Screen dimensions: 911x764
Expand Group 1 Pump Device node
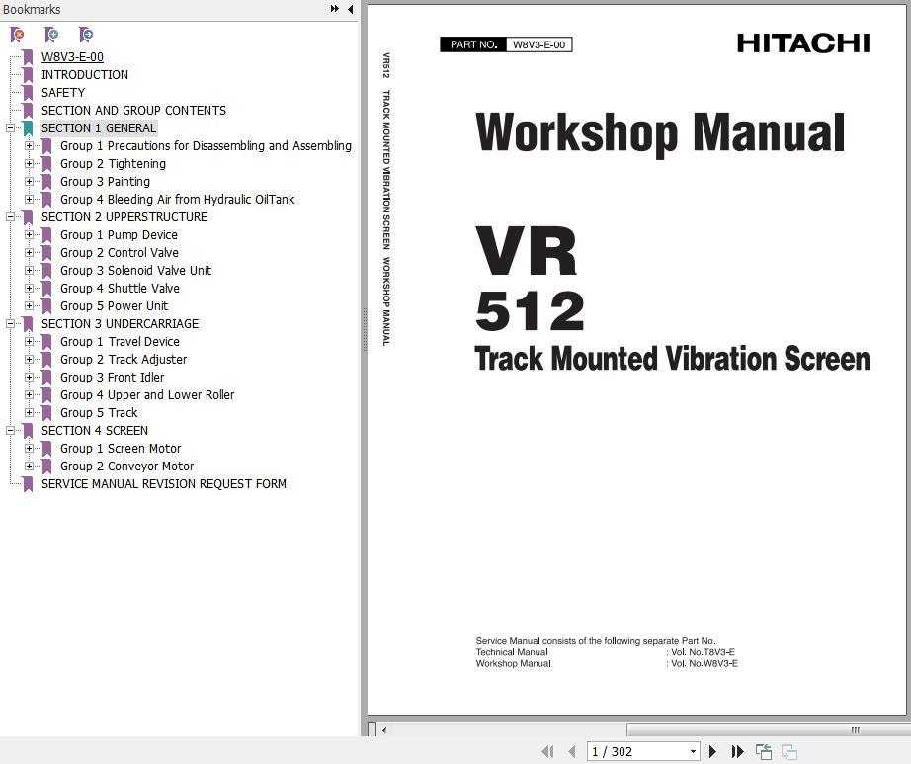tap(29, 234)
